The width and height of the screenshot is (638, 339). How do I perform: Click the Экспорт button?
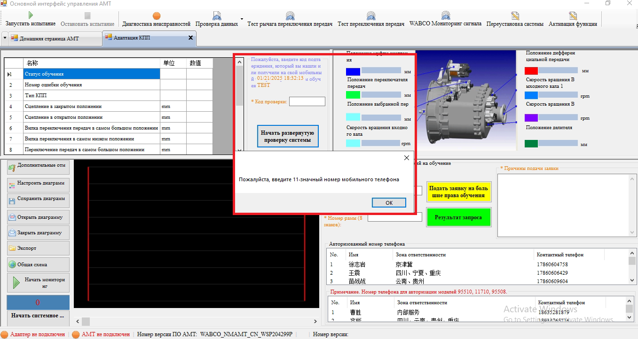[38, 248]
